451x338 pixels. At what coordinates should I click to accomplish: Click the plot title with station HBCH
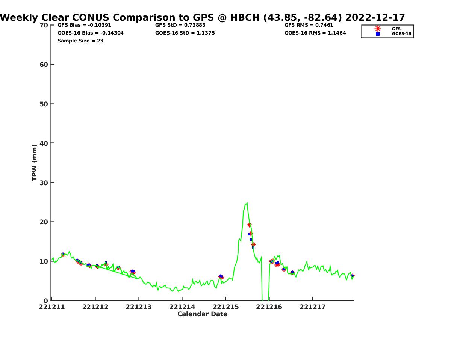click(x=202, y=17)
